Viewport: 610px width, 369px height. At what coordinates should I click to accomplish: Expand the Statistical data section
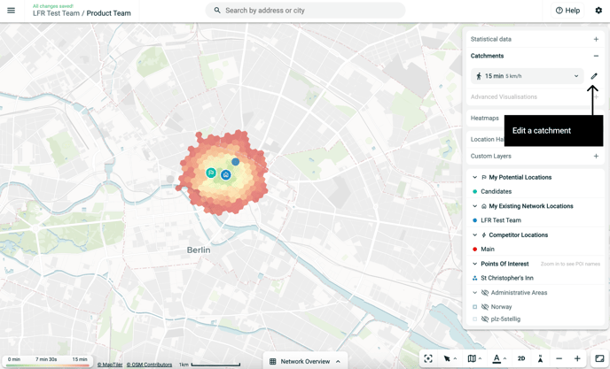596,39
